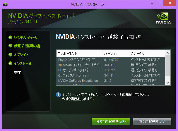This screenshot has height=131, width=178.
Task: Click the component list scrollbar thumb
Action: pos(167,65)
